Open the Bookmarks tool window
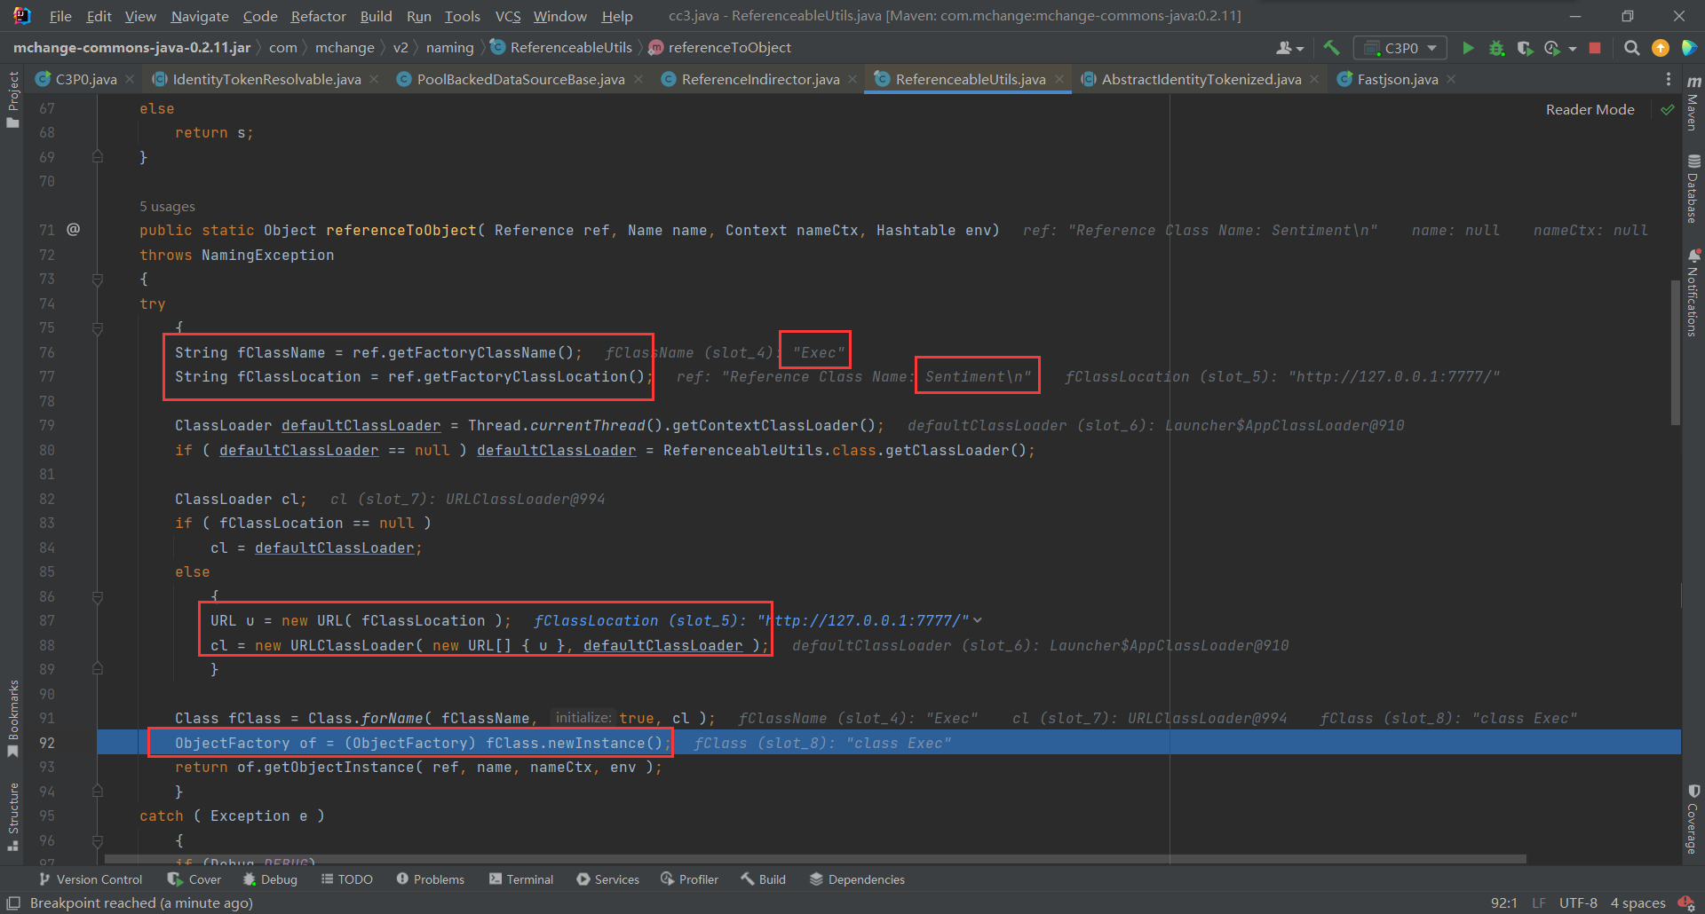The height and width of the screenshot is (914, 1705). [12, 719]
